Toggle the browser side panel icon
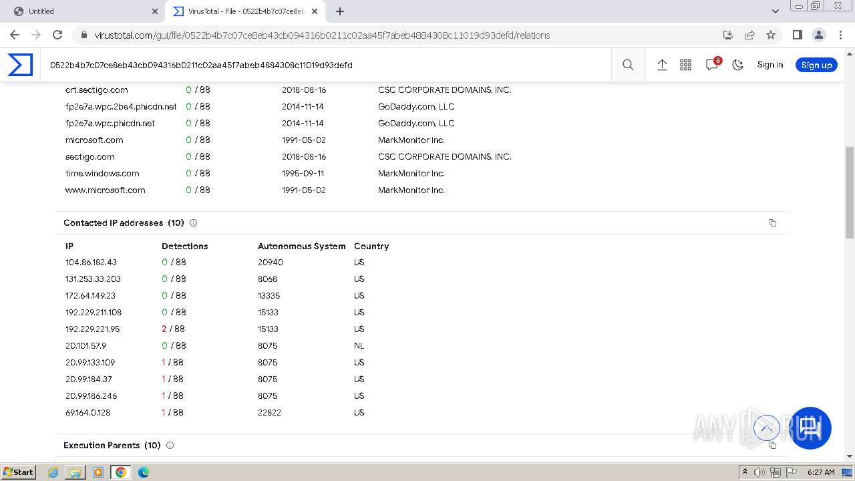The width and height of the screenshot is (855, 481). (x=797, y=35)
